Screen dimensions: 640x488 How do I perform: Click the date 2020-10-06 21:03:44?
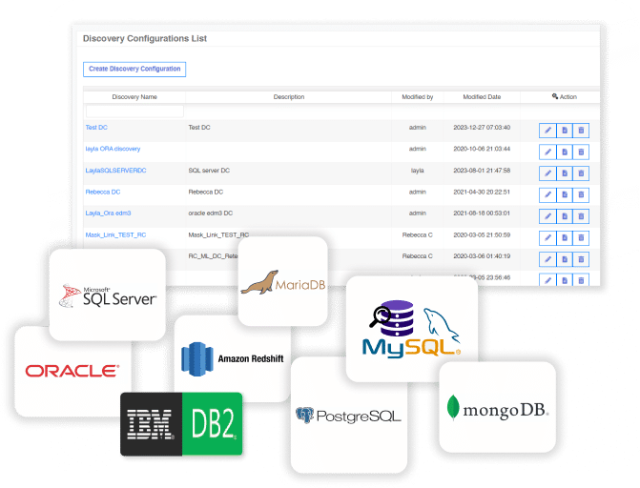(x=482, y=149)
